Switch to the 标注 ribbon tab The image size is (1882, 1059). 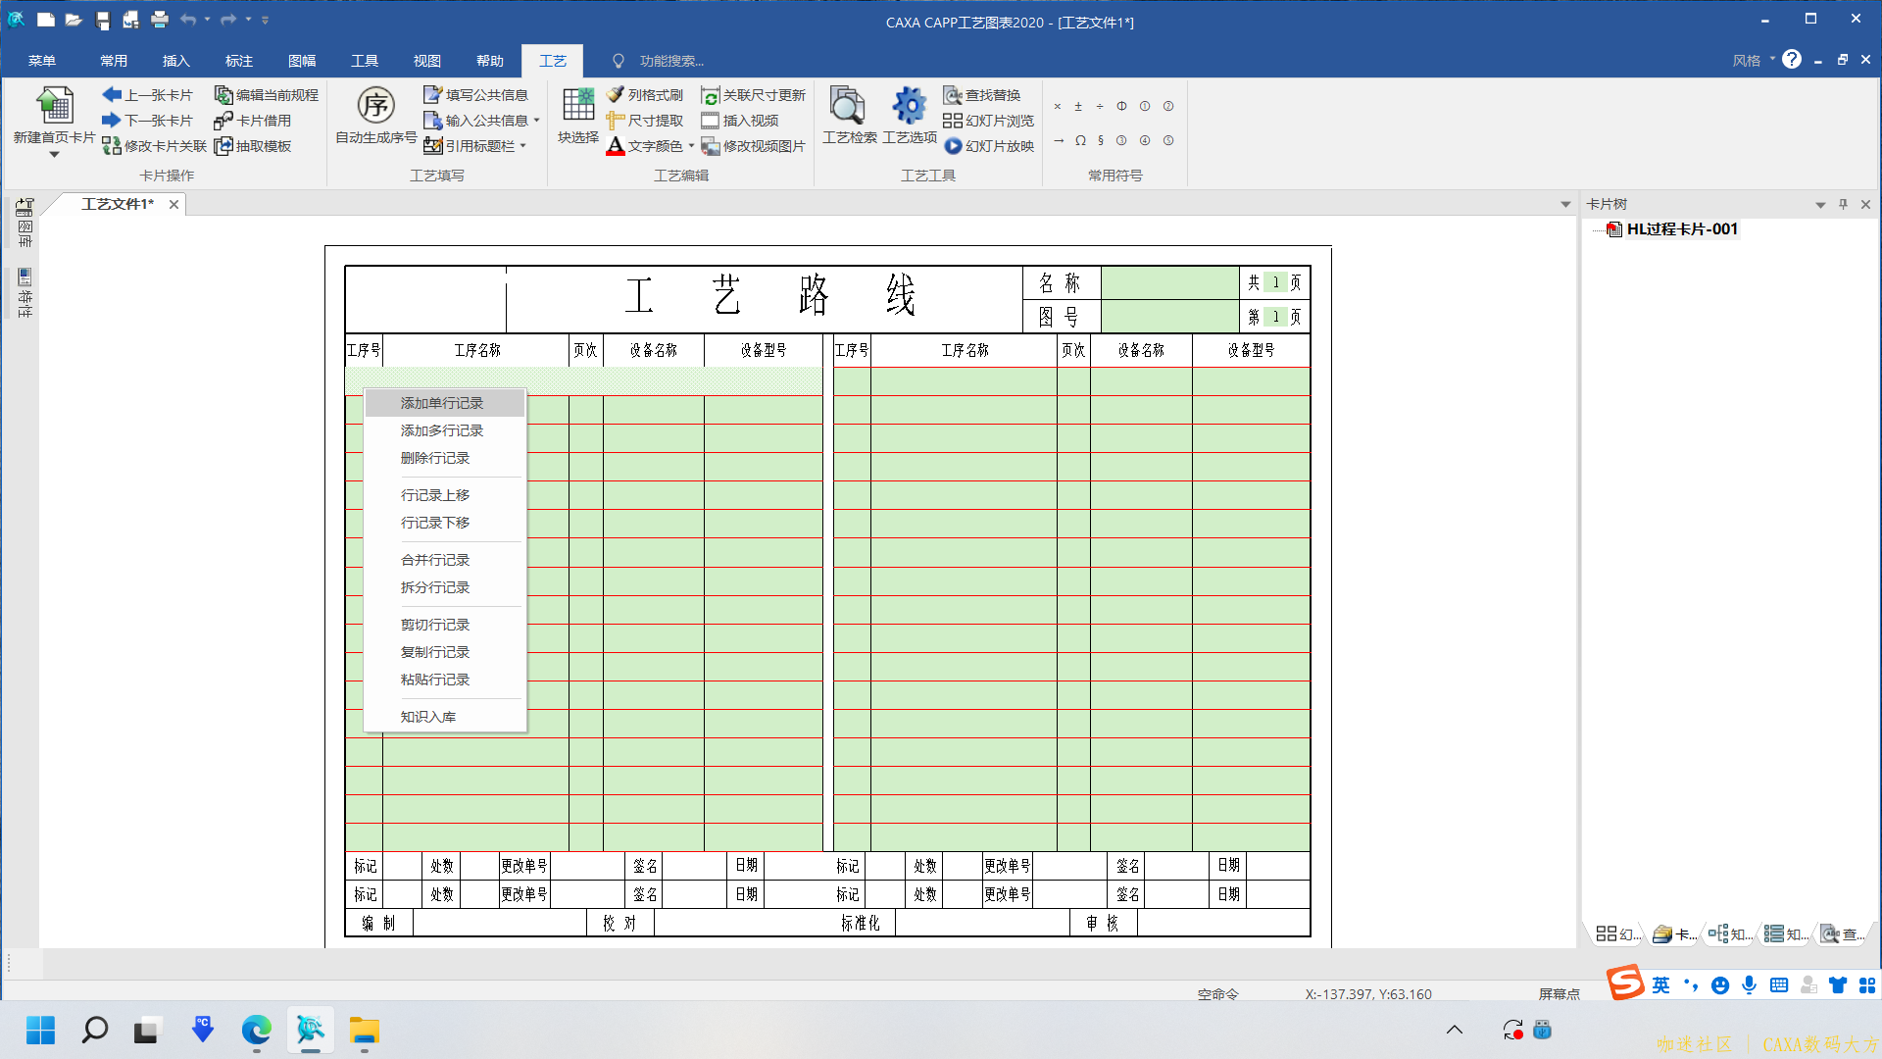pos(238,61)
